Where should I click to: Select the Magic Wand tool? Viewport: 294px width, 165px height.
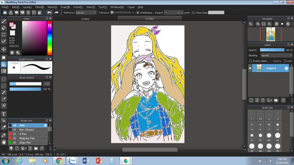pyautogui.click(x=3, y=93)
